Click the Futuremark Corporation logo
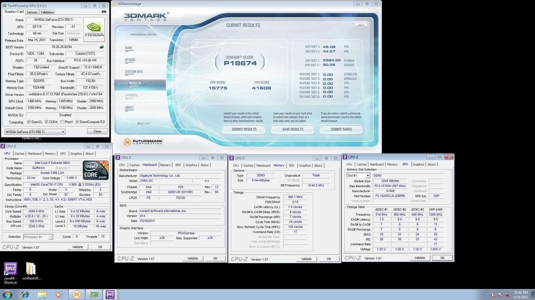535x300 pixels. pos(143,142)
